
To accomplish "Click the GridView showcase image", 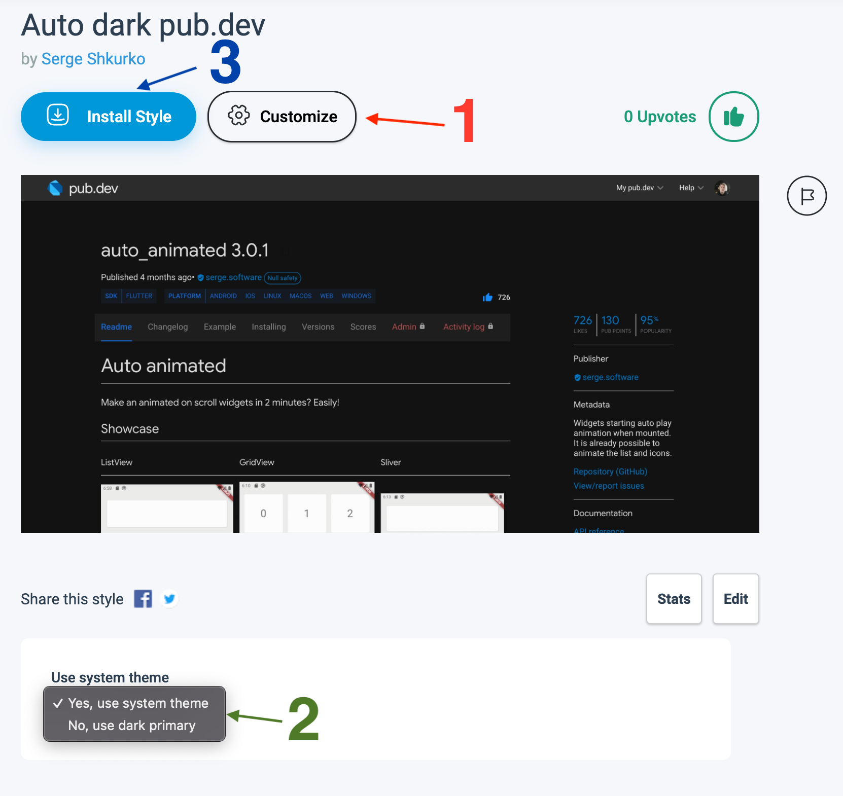I will pos(307,507).
